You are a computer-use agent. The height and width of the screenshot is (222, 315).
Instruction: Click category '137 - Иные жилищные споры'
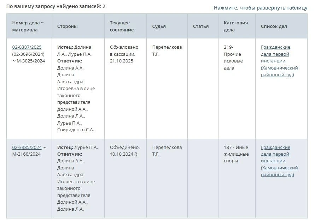point(236,154)
